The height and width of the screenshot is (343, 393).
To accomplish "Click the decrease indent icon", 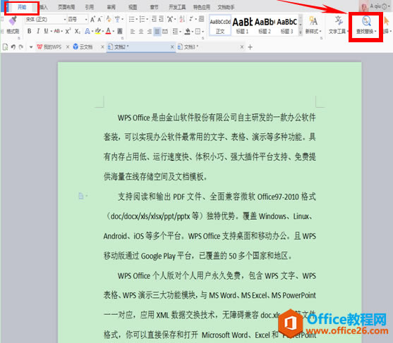I will tap(154, 19).
